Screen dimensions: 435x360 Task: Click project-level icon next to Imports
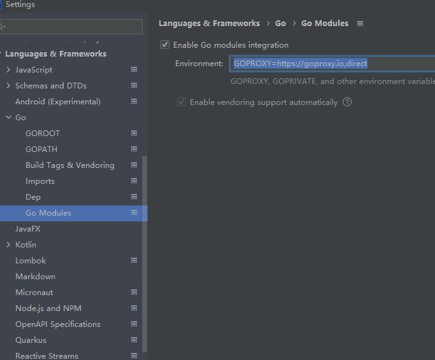click(x=134, y=181)
